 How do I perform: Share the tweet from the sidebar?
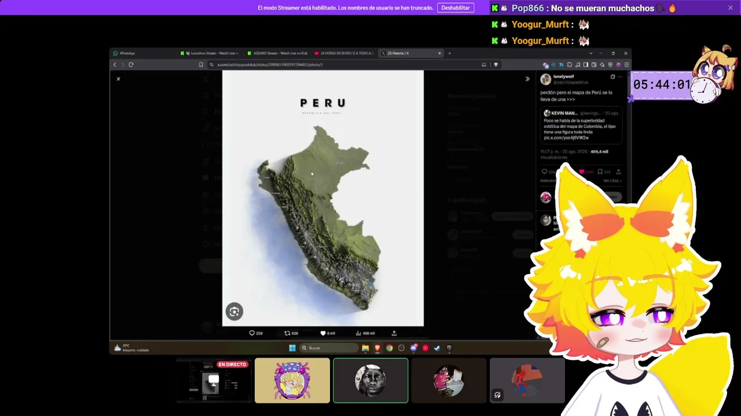point(618,172)
